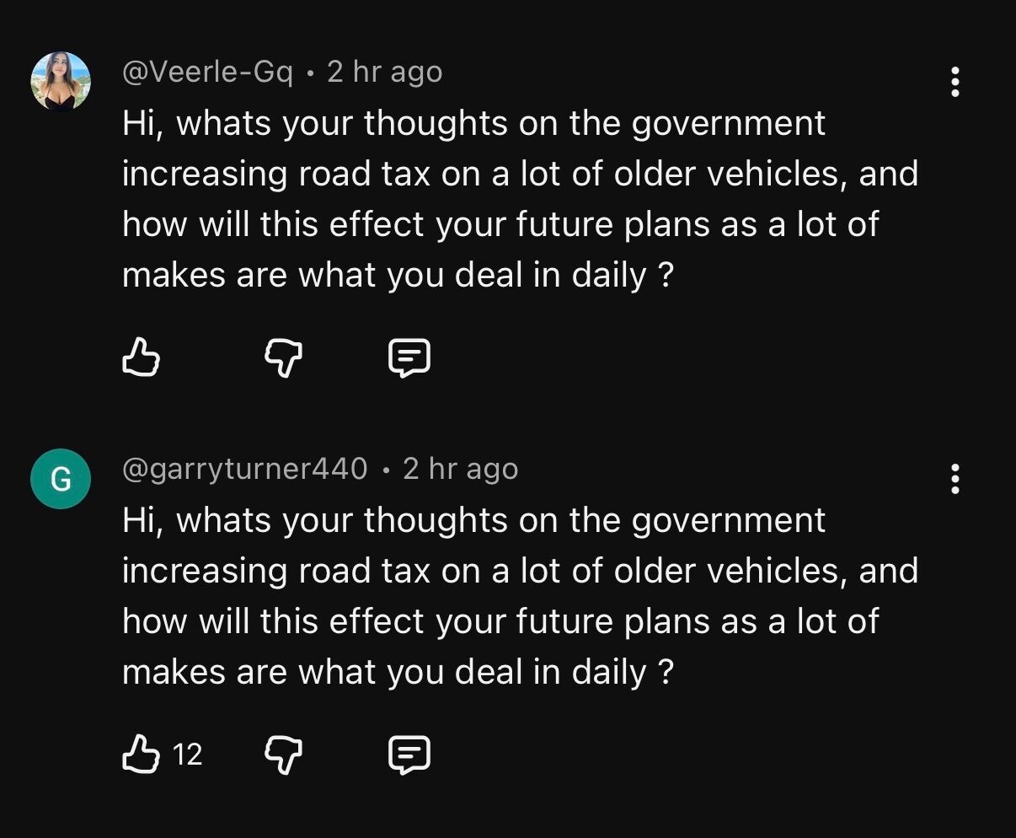Open more options for @Veerle-Gq's comment
The image size is (1016, 838).
click(955, 82)
